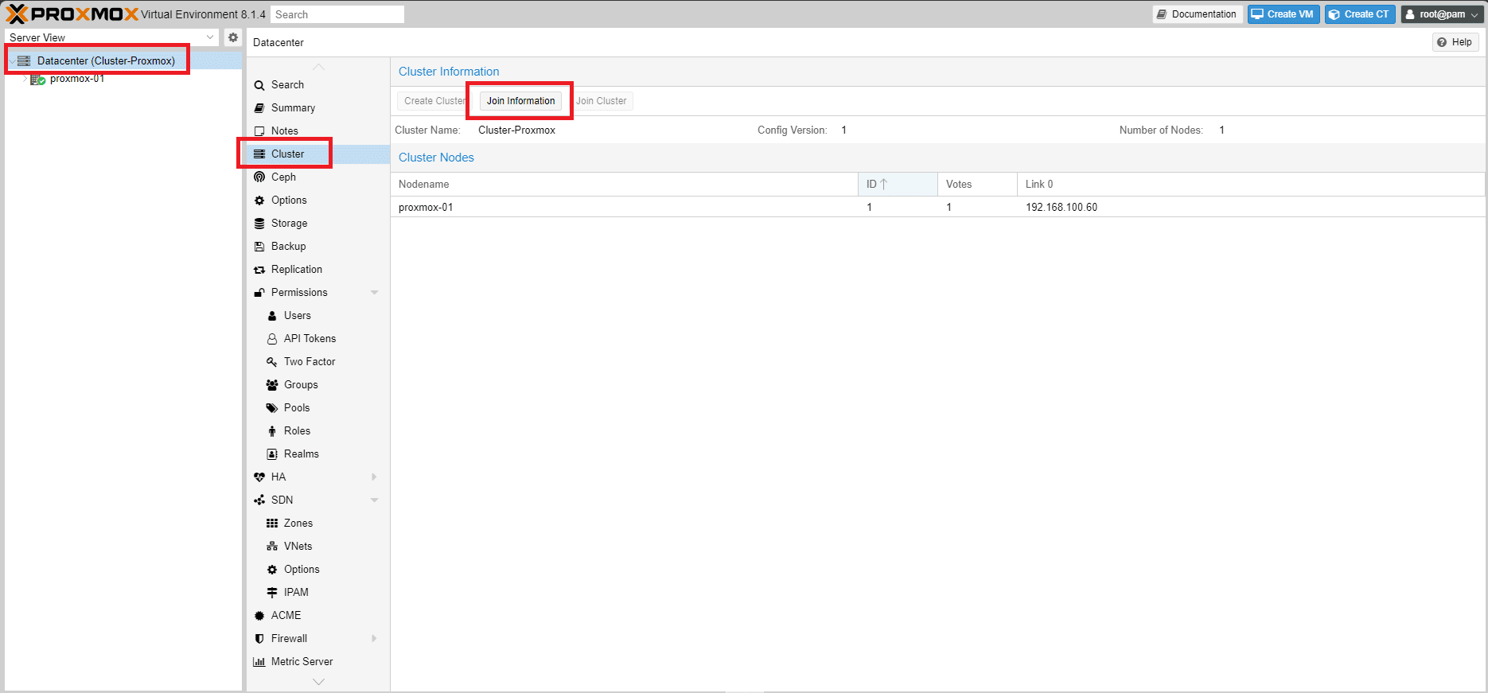Image resolution: width=1488 pixels, height=693 pixels.
Task: Select the Summary menu item
Action: point(318,108)
